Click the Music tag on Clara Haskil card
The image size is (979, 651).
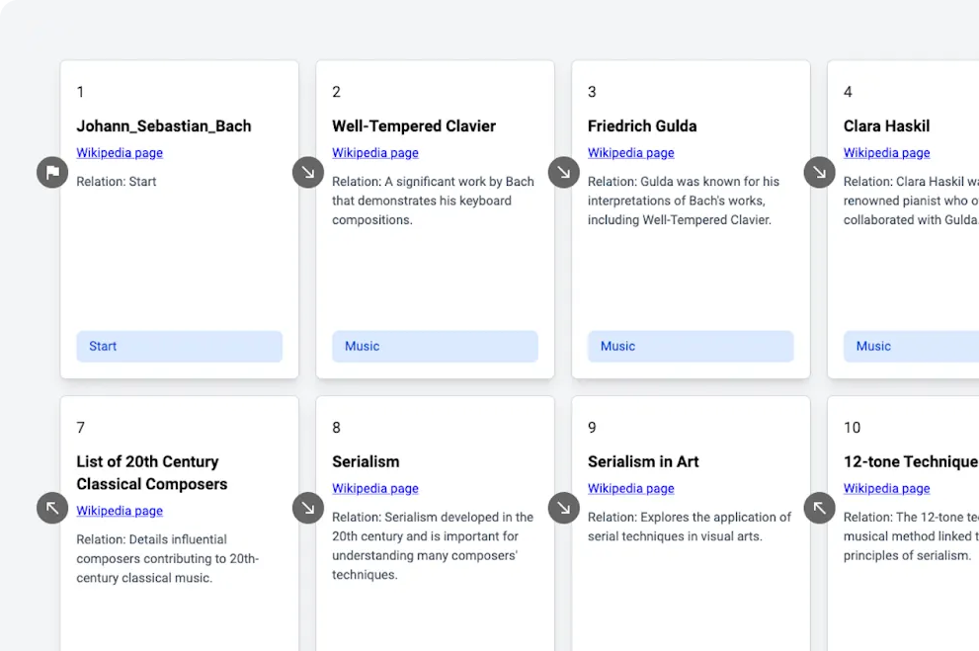point(910,347)
